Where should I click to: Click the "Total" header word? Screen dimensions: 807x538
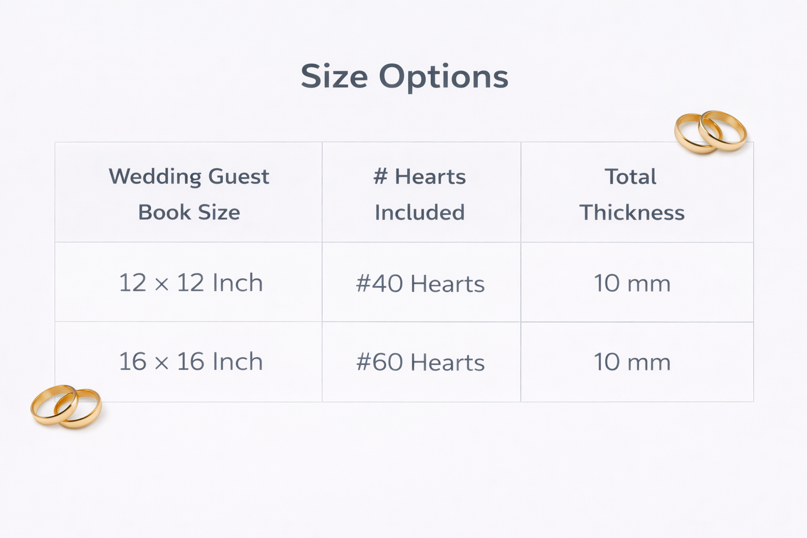(x=630, y=177)
